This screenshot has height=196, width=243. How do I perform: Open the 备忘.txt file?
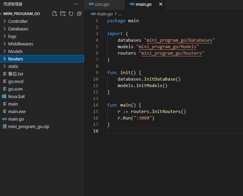coord(15,74)
